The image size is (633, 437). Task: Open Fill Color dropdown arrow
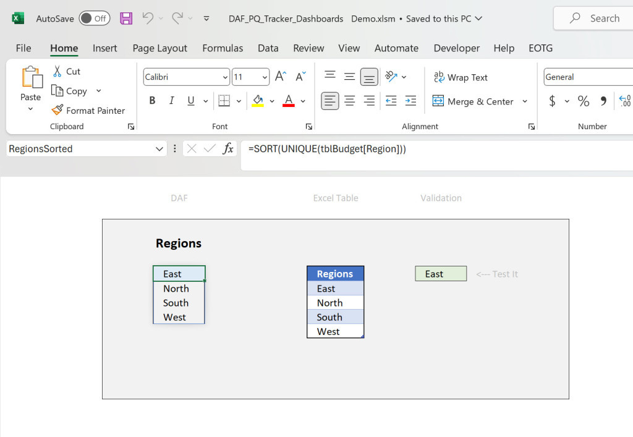272,101
